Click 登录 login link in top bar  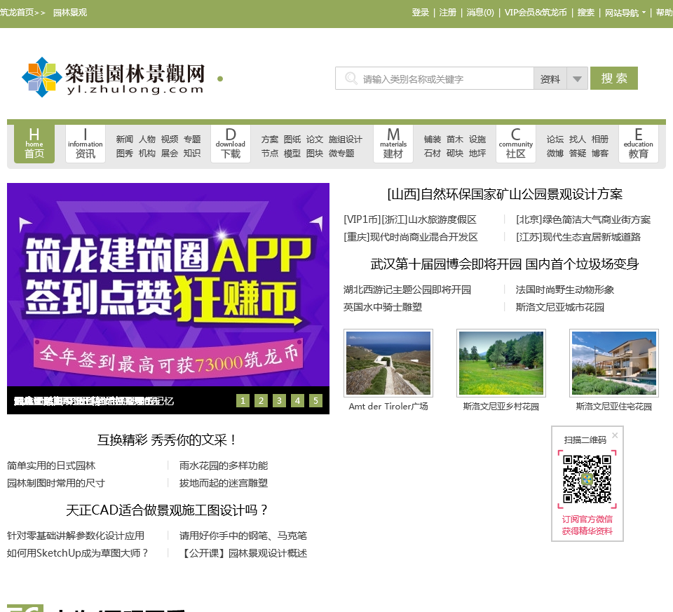(x=420, y=13)
